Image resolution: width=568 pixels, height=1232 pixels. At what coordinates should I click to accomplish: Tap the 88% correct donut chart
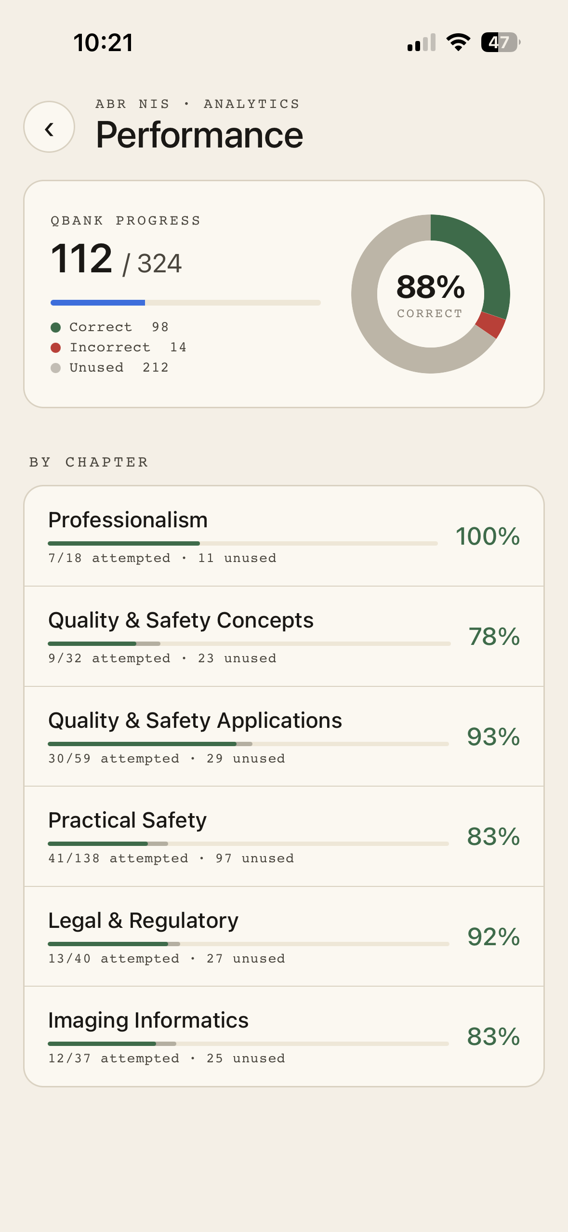[x=430, y=293]
